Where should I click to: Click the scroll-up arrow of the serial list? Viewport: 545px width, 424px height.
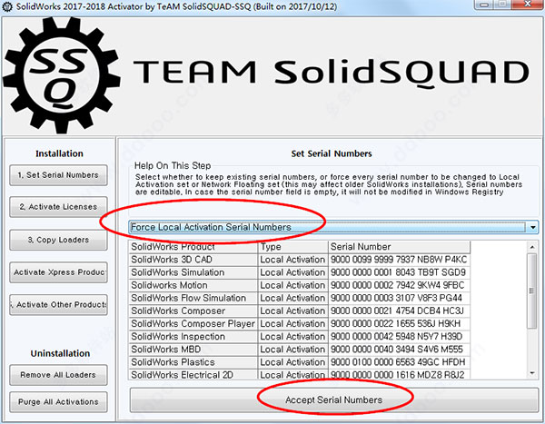pyautogui.click(x=532, y=247)
